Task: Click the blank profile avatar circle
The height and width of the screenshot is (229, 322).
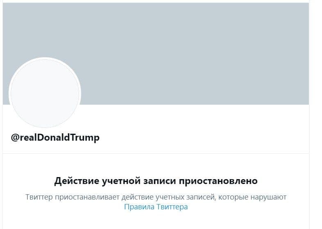Action: click(45, 94)
